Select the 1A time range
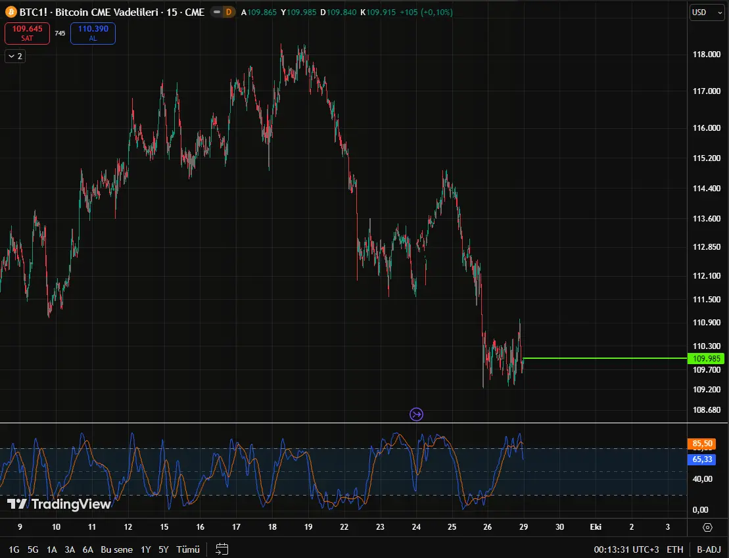729x558 pixels. [x=52, y=549]
